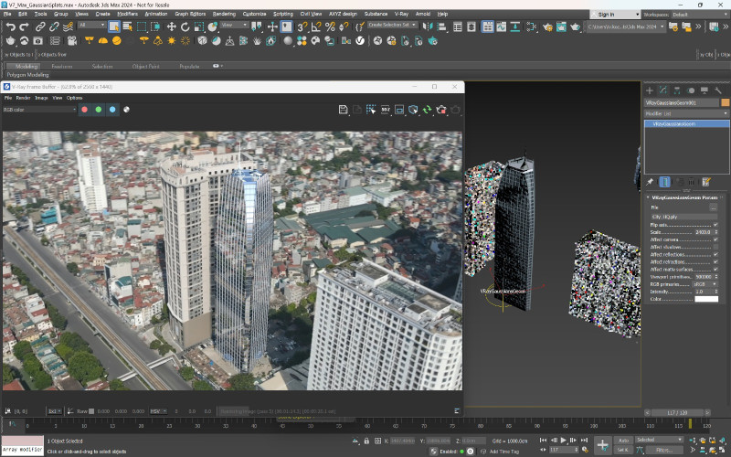This screenshot has height=457, width=731.
Task: Open the Create Selection Set dropdown
Action: click(x=392, y=26)
